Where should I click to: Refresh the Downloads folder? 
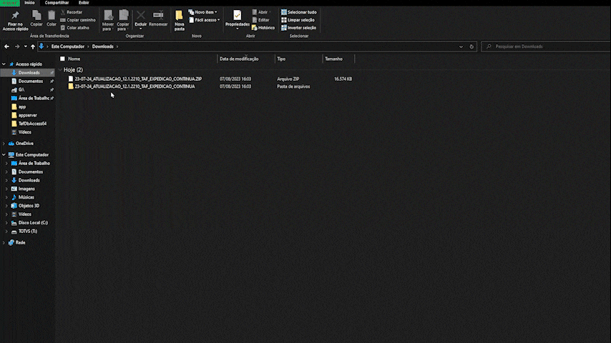coord(471,46)
